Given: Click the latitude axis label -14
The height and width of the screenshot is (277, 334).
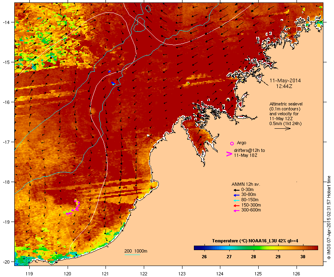Looking at the screenshot, I should pyautogui.click(x=6, y=22).
